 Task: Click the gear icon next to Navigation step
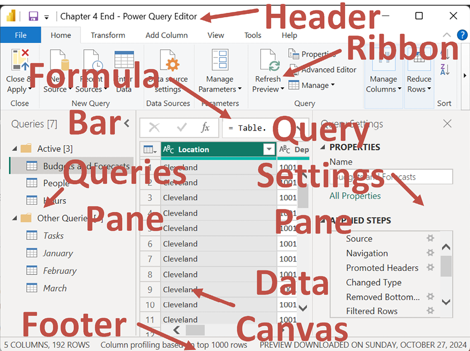[430, 252]
